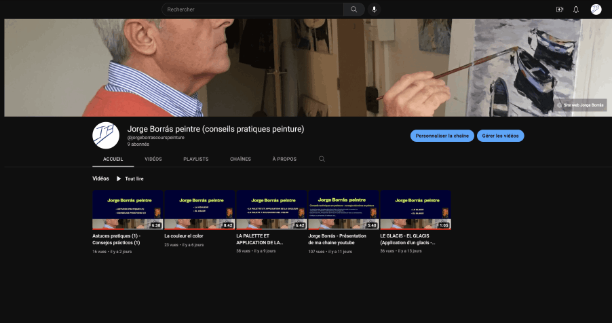Open the create video camera icon
The width and height of the screenshot is (612, 323).
(560, 9)
